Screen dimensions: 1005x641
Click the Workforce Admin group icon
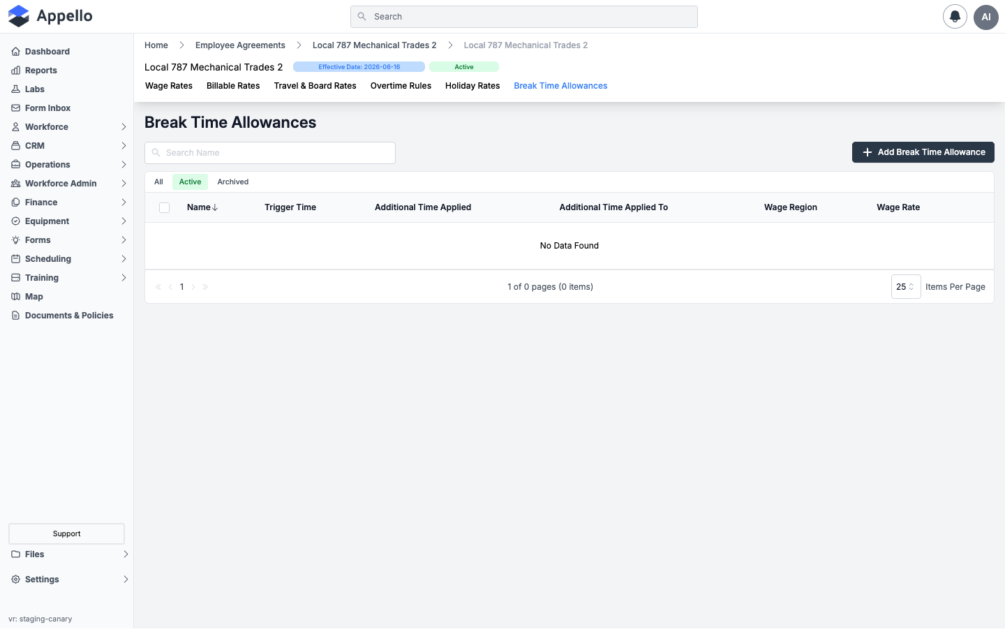click(x=15, y=184)
